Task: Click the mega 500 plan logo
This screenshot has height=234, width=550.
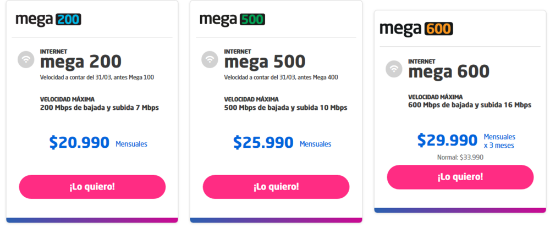Action: pyautogui.click(x=232, y=20)
